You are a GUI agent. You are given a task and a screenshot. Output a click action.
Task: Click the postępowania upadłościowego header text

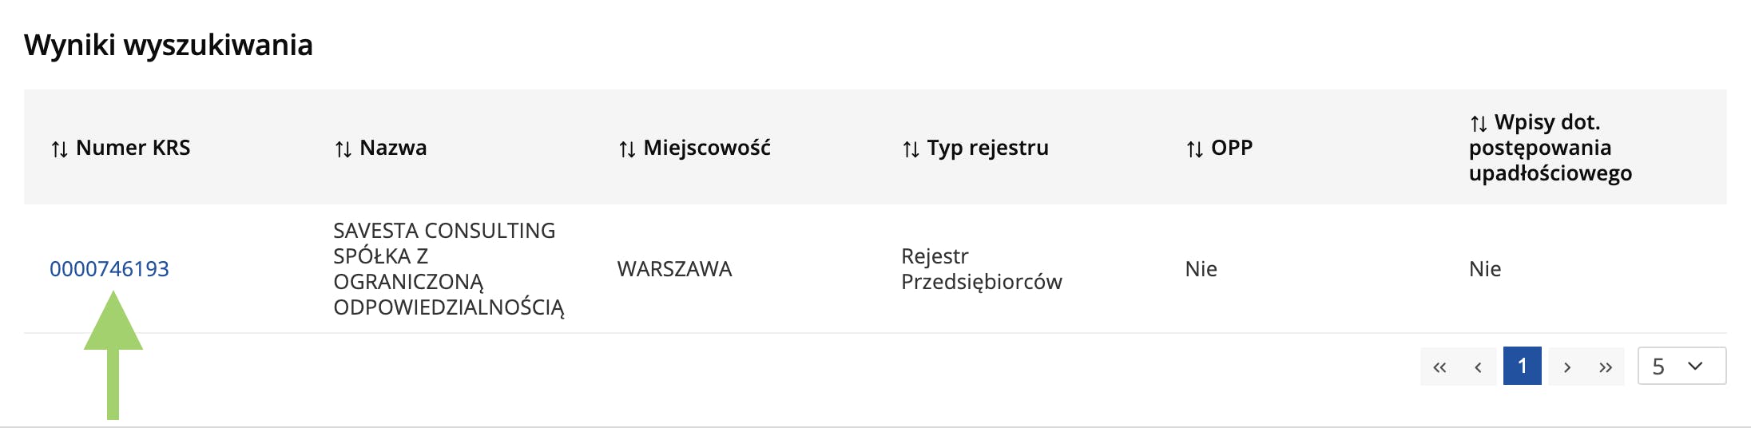(1550, 160)
